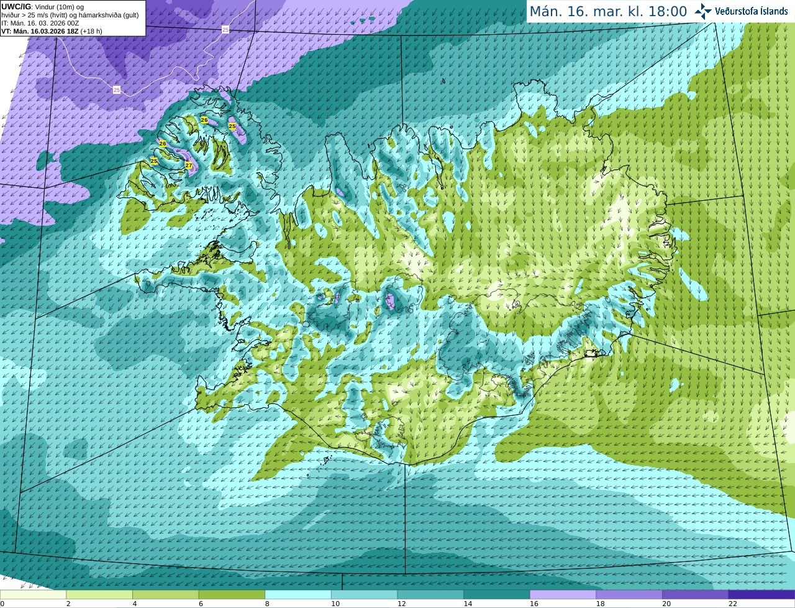This screenshot has height=608, width=795.
Task: Click the VT: Mán. 16.03.2026 18Z (+18 h) line
Action: (x=52, y=31)
